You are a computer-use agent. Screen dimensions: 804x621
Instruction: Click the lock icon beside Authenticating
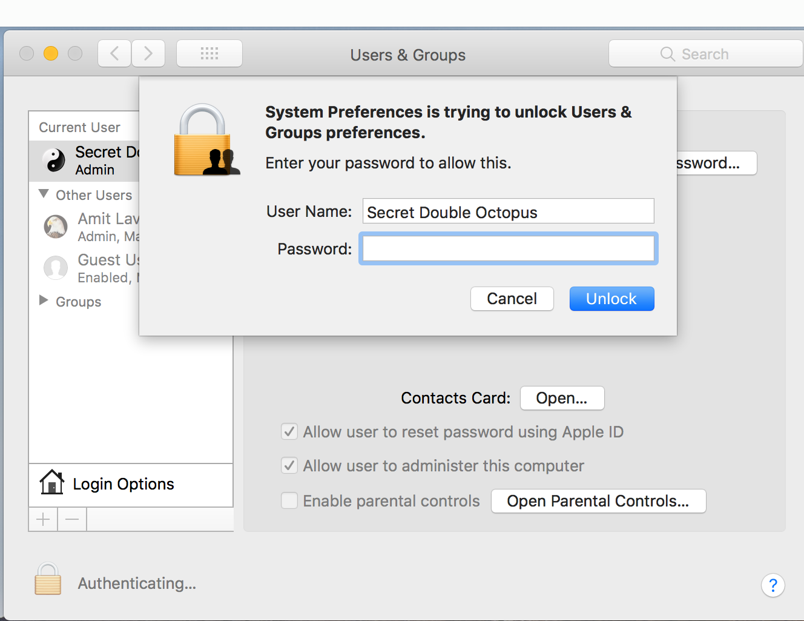click(48, 579)
